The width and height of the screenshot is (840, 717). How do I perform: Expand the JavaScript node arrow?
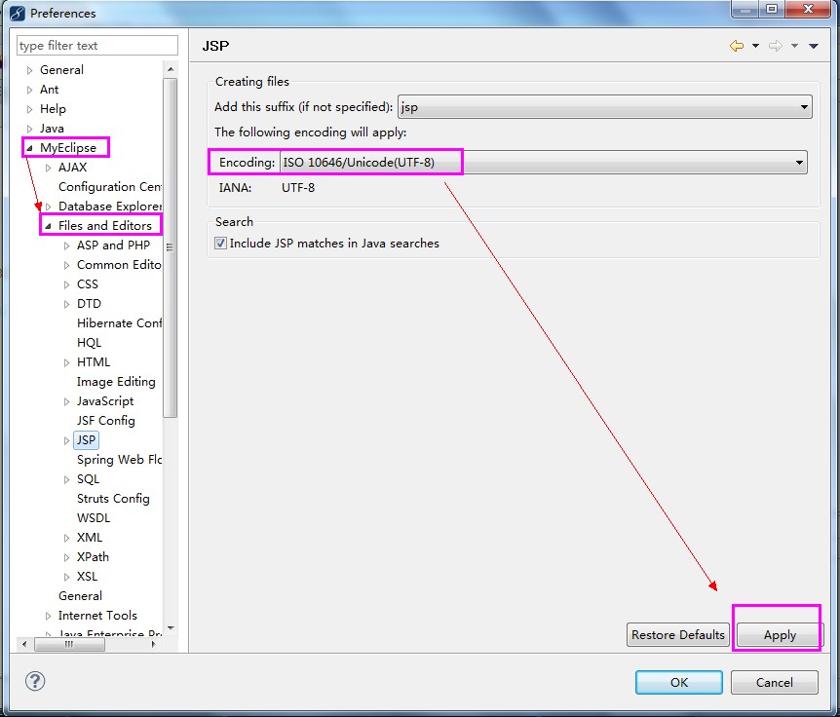tap(66, 401)
